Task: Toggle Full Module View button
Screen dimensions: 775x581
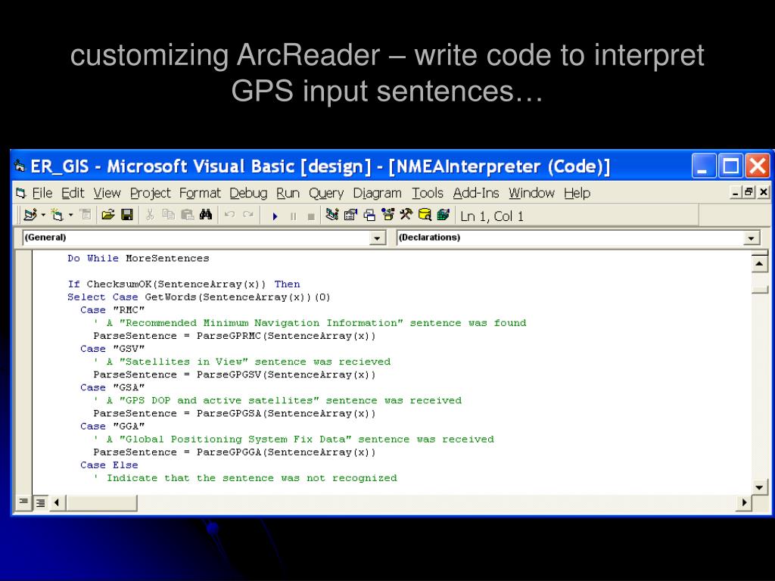Action: click(41, 502)
